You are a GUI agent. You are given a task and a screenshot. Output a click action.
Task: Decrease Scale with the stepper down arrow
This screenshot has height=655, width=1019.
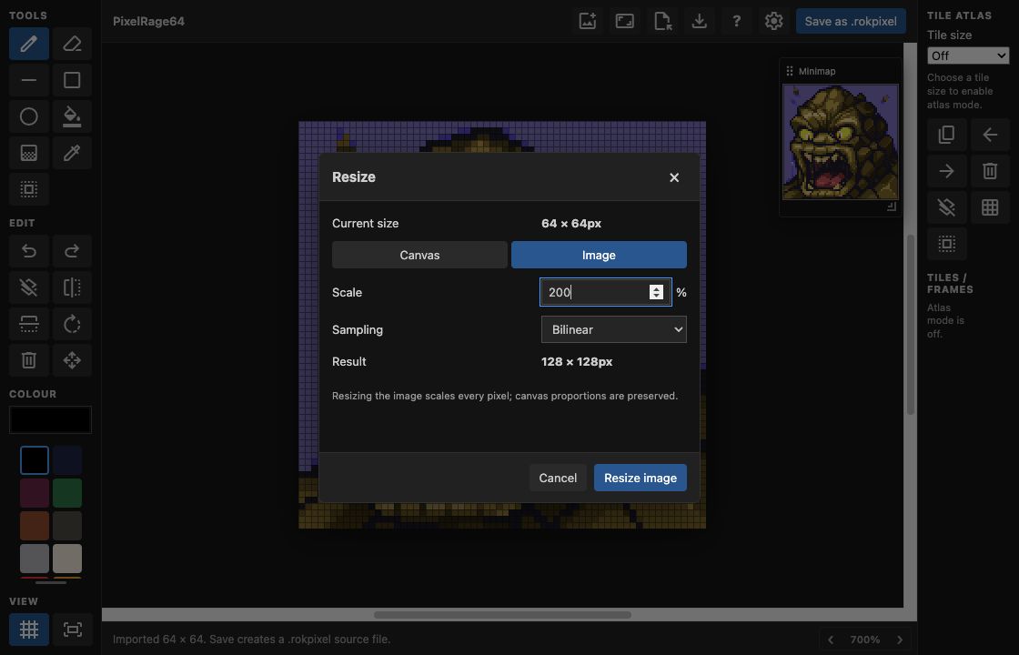coord(656,297)
